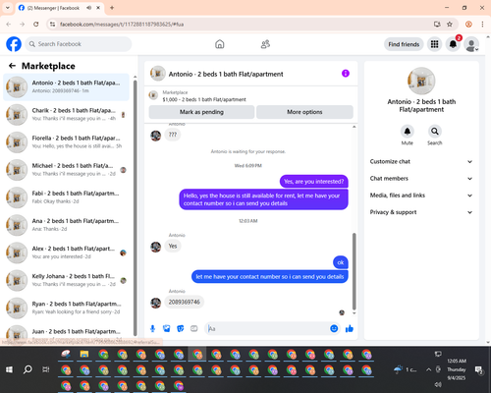Screen dimensions: 491x393
Task: Click the browser address bar URL
Action: (x=122, y=25)
